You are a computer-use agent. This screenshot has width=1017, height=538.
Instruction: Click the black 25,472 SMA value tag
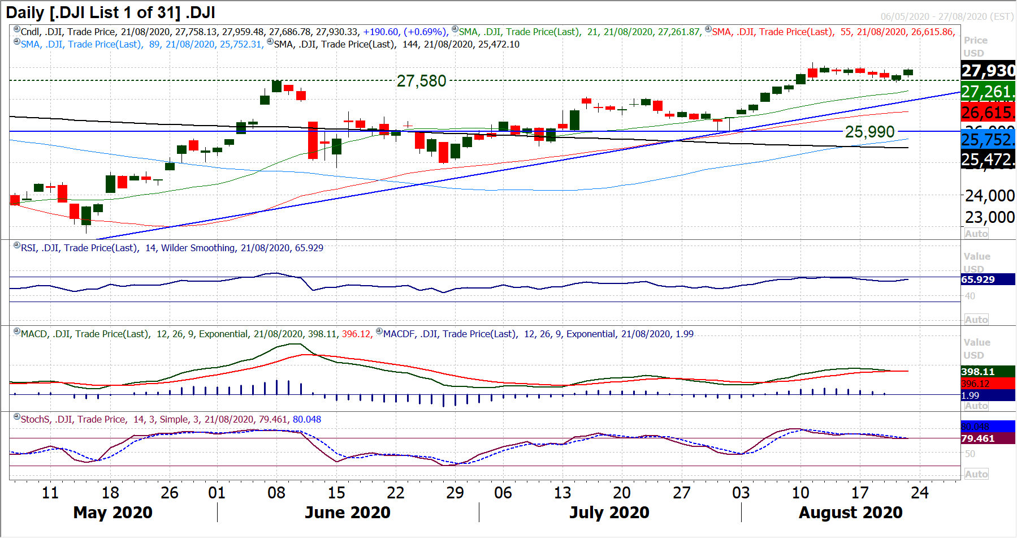coord(988,160)
